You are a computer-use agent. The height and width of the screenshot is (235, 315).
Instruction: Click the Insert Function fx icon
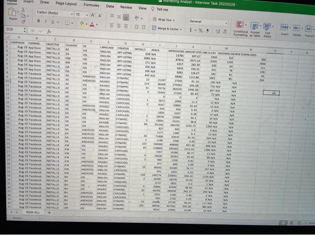[x=49, y=31]
